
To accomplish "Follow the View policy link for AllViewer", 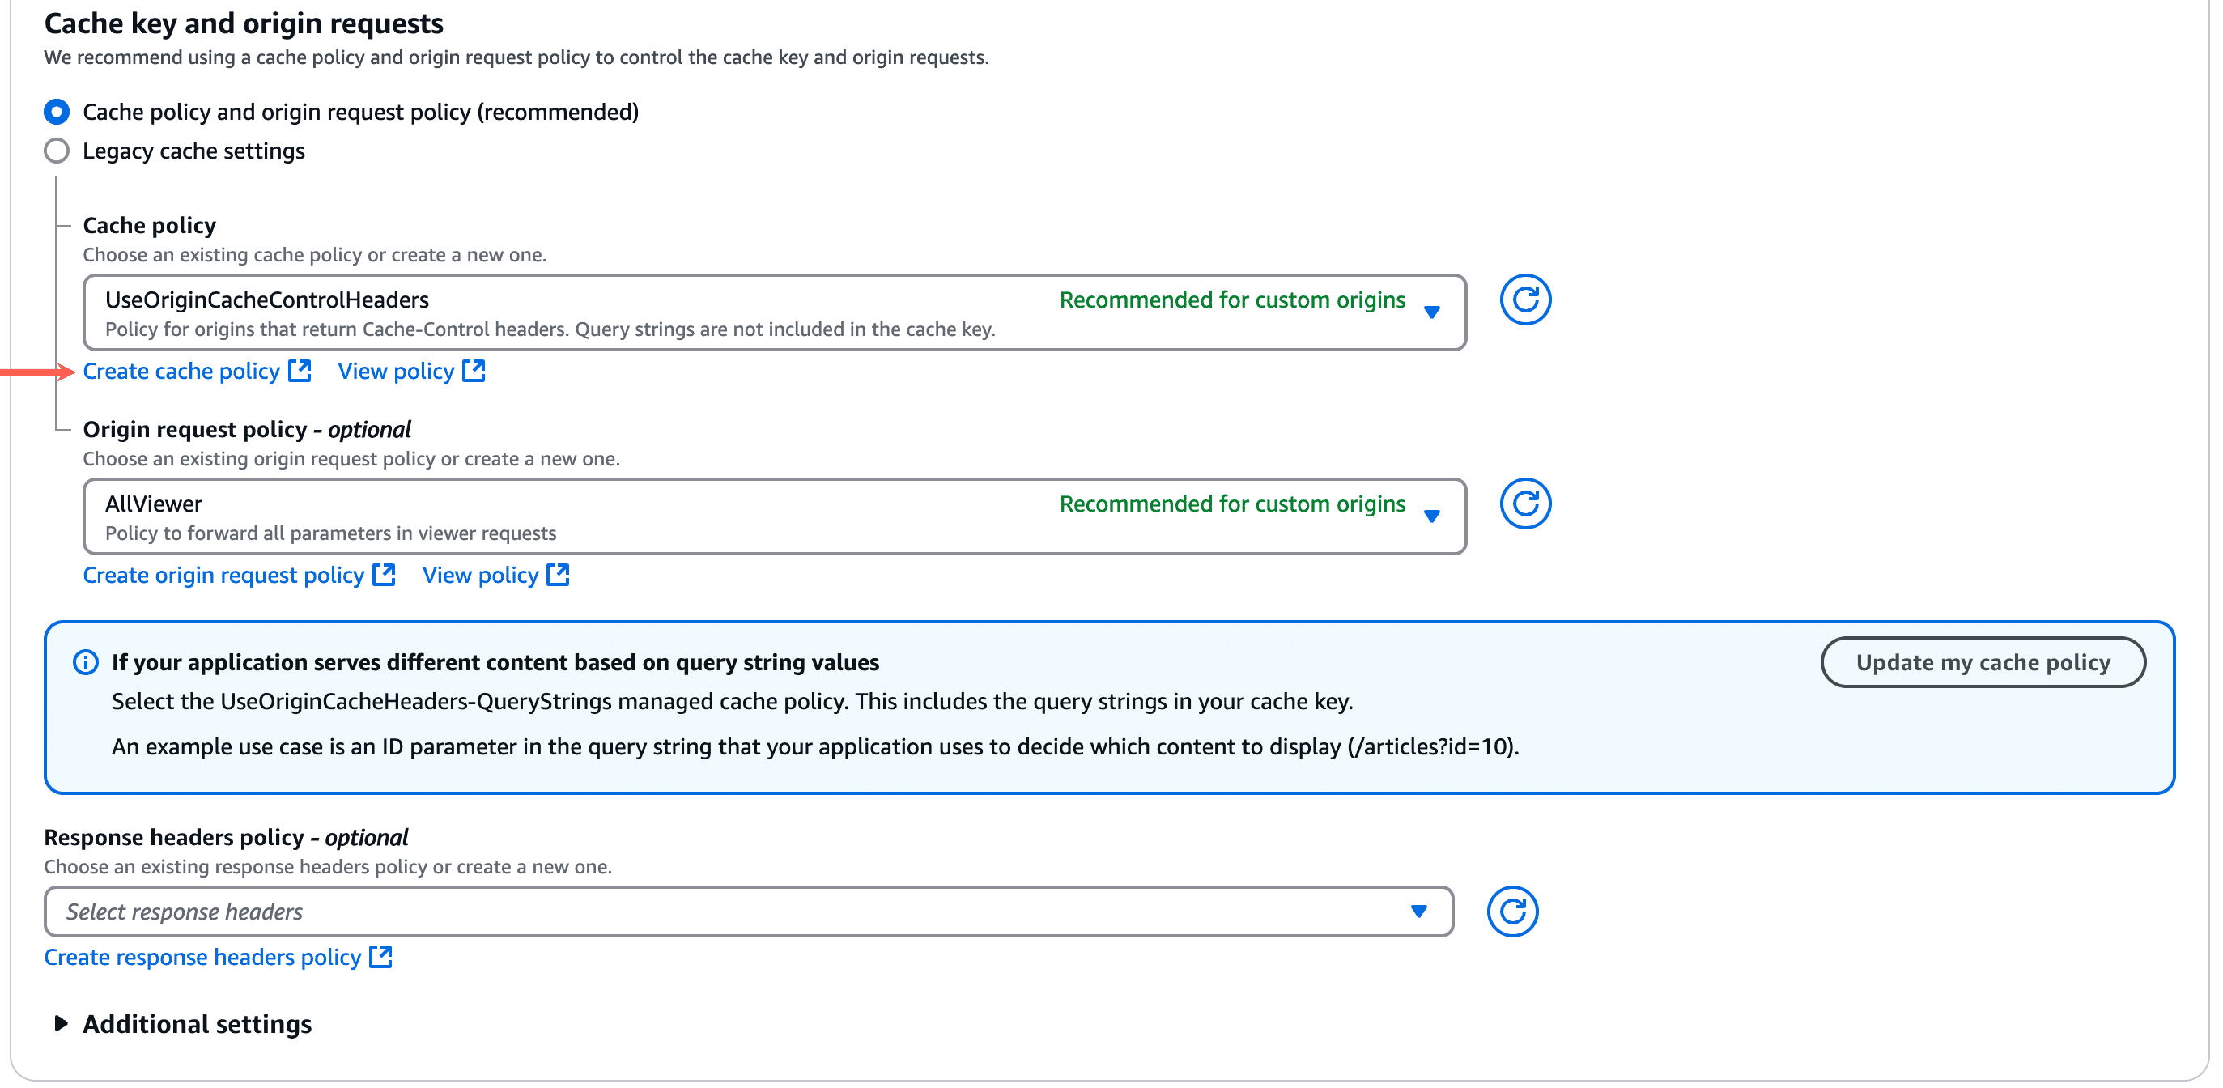I will [481, 574].
